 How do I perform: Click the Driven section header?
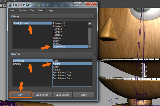[52, 54]
